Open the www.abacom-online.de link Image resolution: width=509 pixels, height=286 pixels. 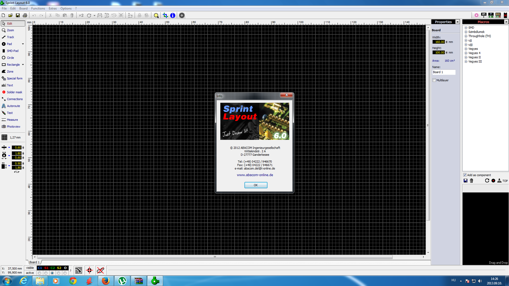pyautogui.click(x=255, y=175)
